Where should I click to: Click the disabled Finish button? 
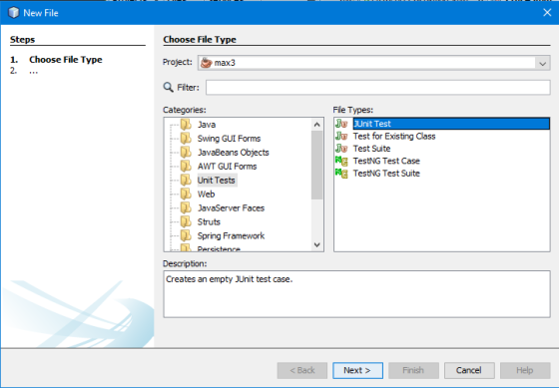(413, 370)
